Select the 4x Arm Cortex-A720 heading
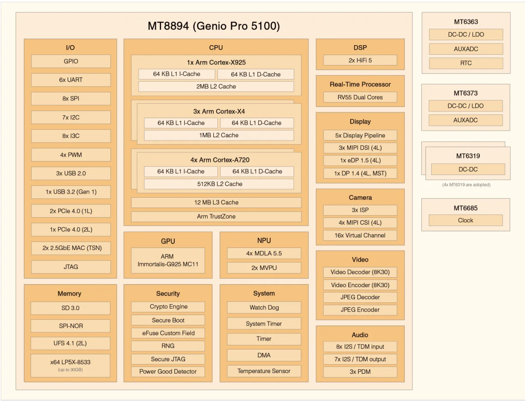 point(220,160)
